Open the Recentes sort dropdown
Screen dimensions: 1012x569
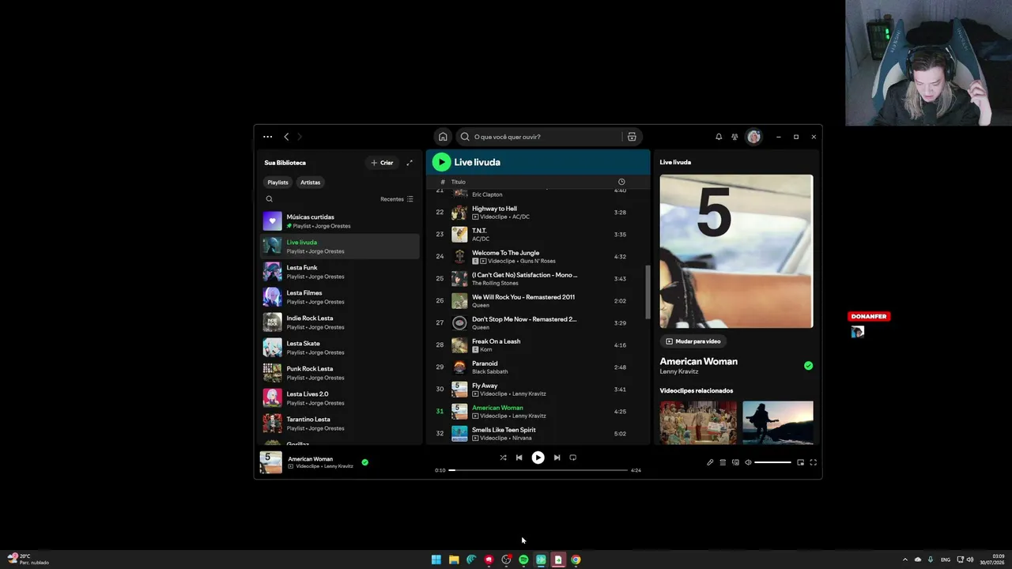(x=397, y=199)
